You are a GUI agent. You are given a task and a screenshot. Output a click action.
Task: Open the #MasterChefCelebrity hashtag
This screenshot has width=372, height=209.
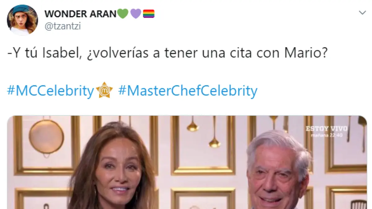tap(188, 91)
